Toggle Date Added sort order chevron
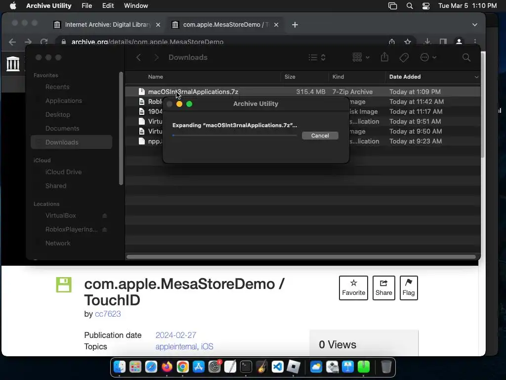506x380 pixels. (x=476, y=77)
